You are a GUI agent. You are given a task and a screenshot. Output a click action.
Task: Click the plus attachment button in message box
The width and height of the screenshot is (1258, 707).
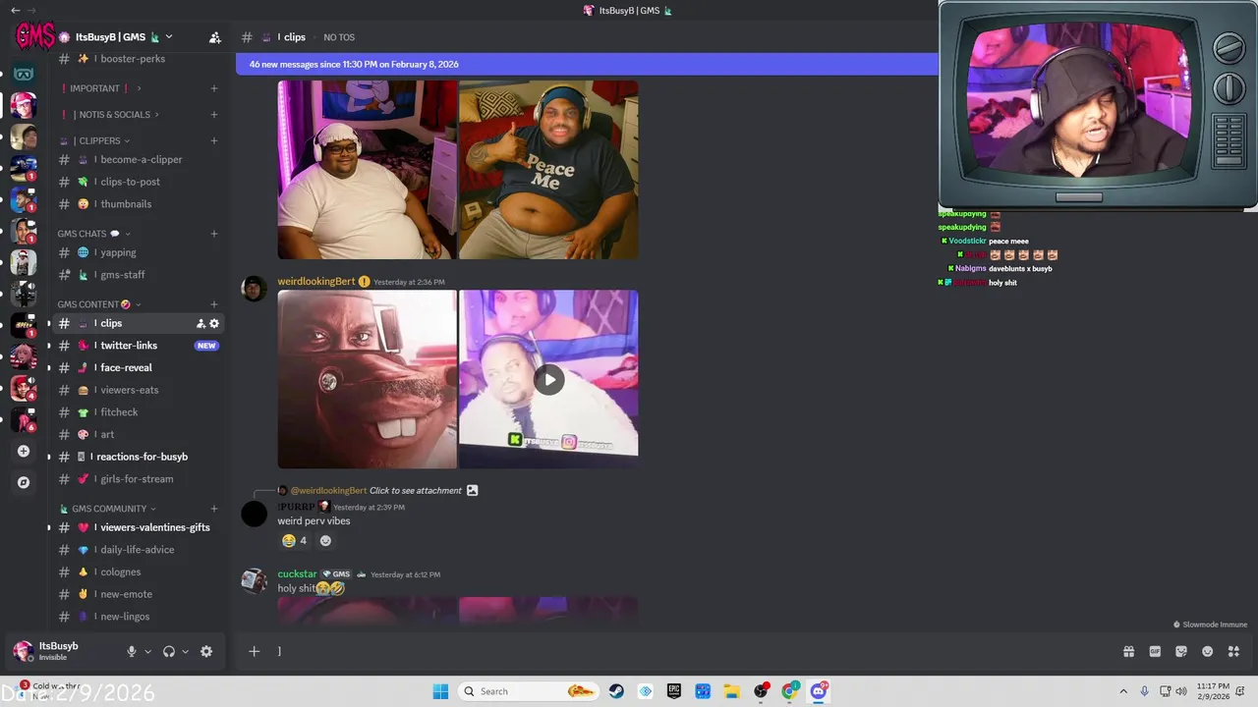point(254,651)
